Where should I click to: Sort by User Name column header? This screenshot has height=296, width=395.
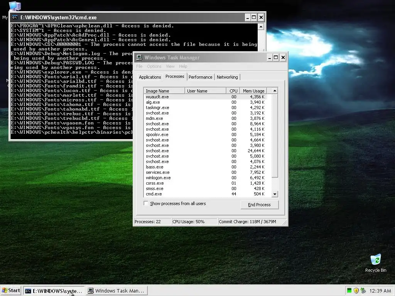click(x=205, y=91)
